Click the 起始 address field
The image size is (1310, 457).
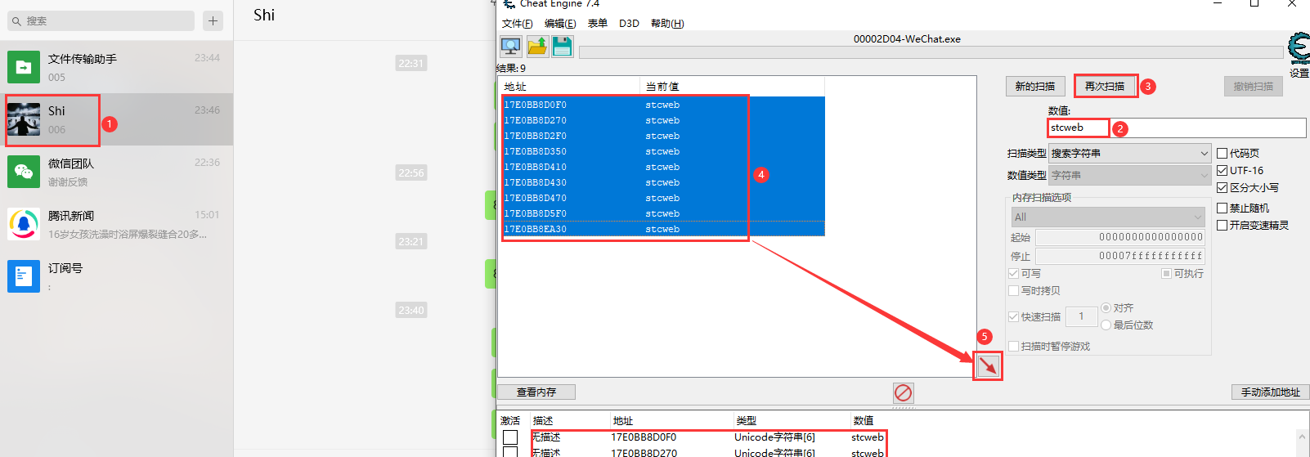tap(1120, 237)
